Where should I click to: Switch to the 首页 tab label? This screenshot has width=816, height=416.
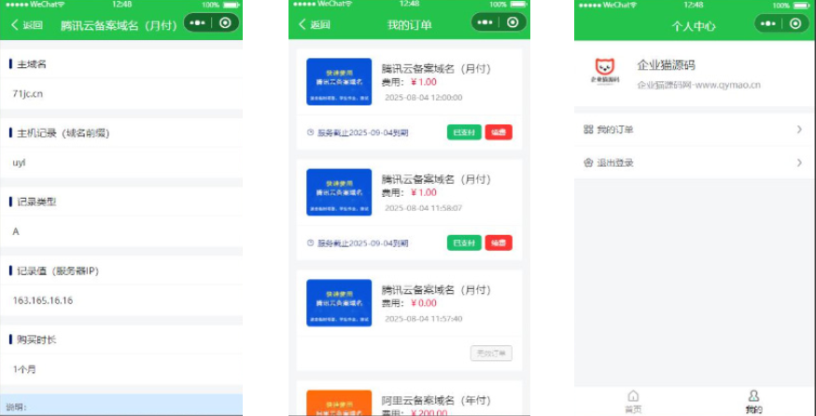pyautogui.click(x=633, y=409)
